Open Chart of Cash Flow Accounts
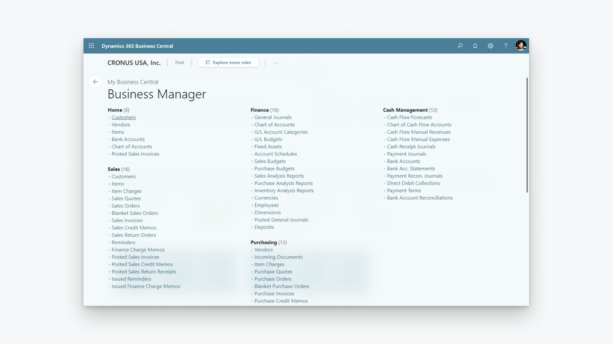This screenshot has height=344, width=613. [x=419, y=125]
